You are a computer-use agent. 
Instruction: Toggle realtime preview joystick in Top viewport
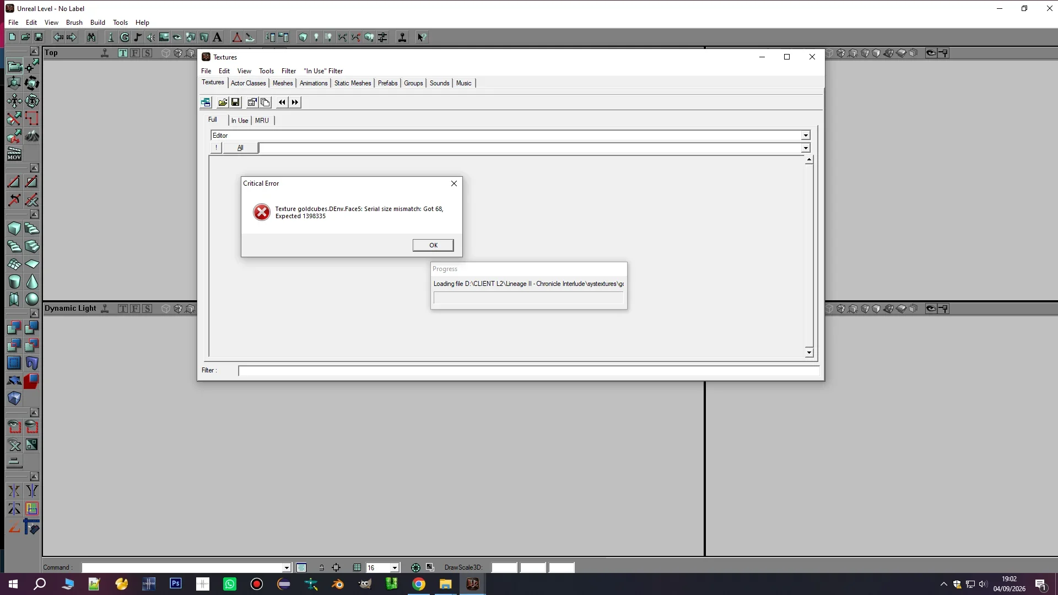click(105, 53)
